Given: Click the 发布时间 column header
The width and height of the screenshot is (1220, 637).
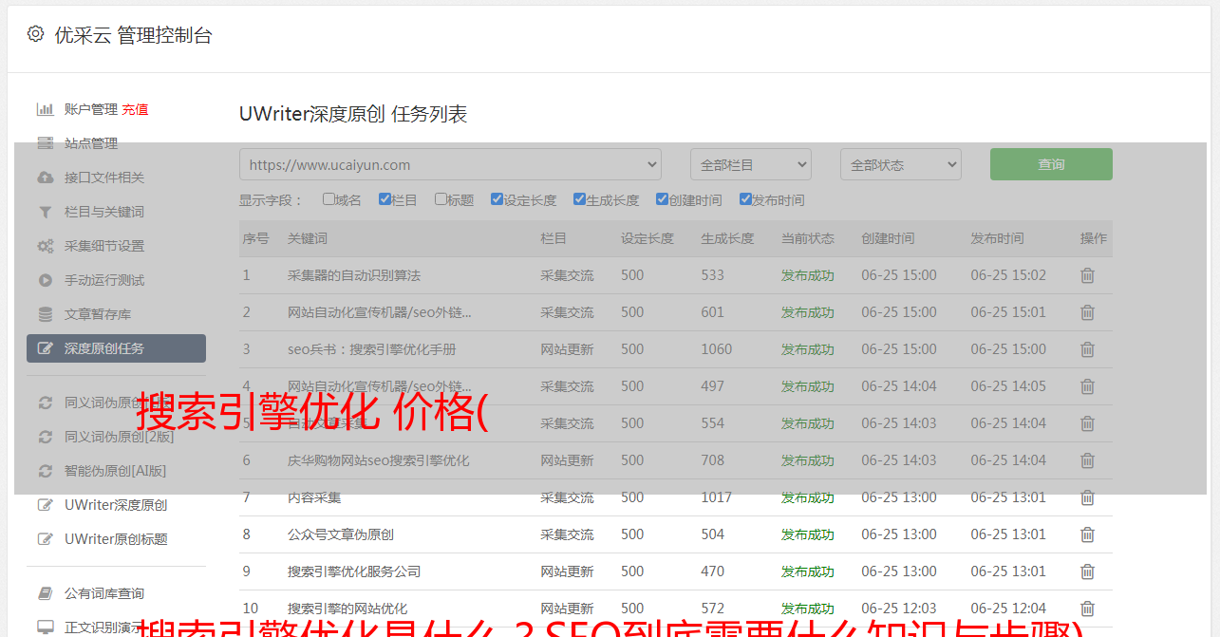Looking at the screenshot, I should [997, 238].
